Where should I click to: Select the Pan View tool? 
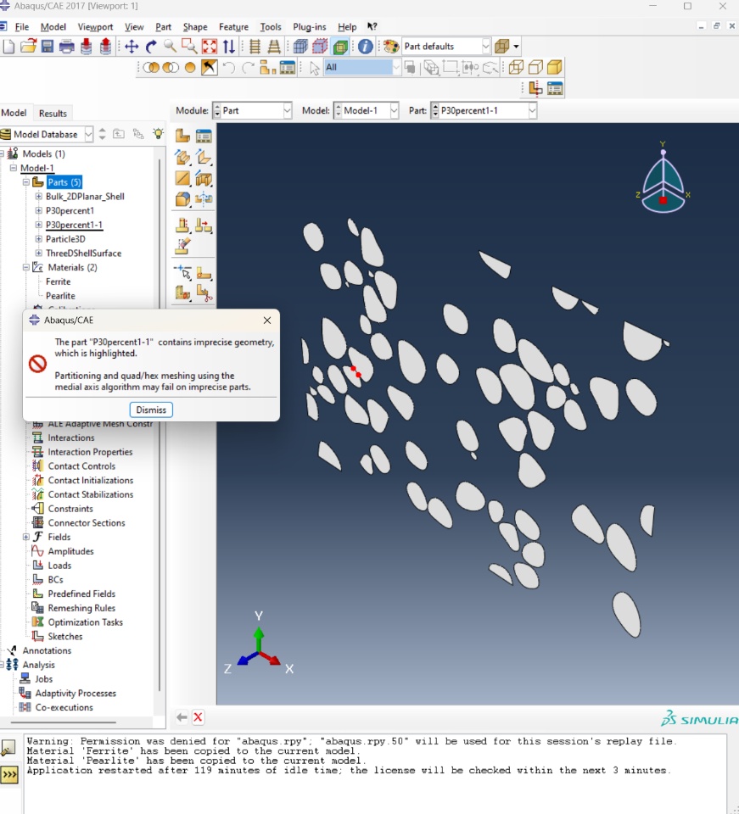click(132, 47)
